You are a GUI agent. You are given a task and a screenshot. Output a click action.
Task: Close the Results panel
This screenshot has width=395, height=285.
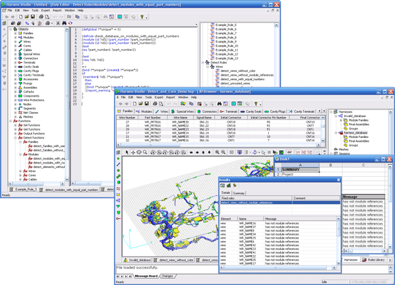[338, 180]
